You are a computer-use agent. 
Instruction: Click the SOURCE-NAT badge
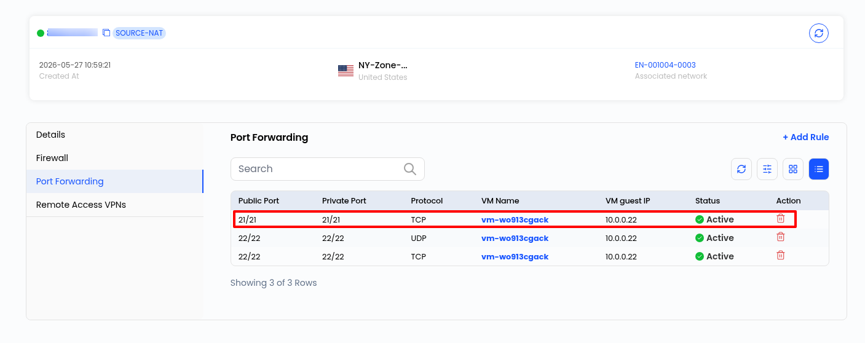140,33
